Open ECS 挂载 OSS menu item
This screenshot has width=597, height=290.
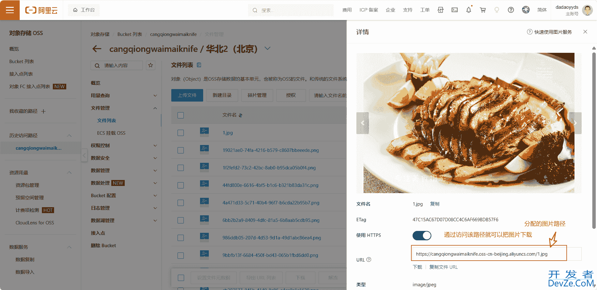(111, 133)
